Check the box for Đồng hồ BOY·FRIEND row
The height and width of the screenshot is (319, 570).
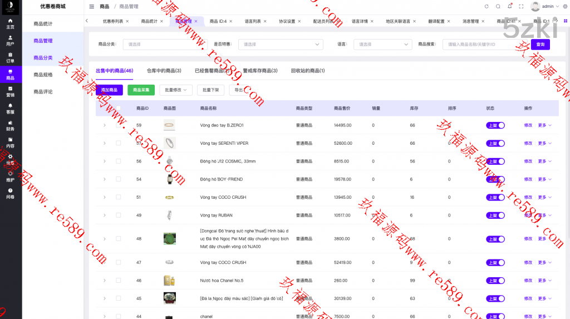[x=118, y=179]
